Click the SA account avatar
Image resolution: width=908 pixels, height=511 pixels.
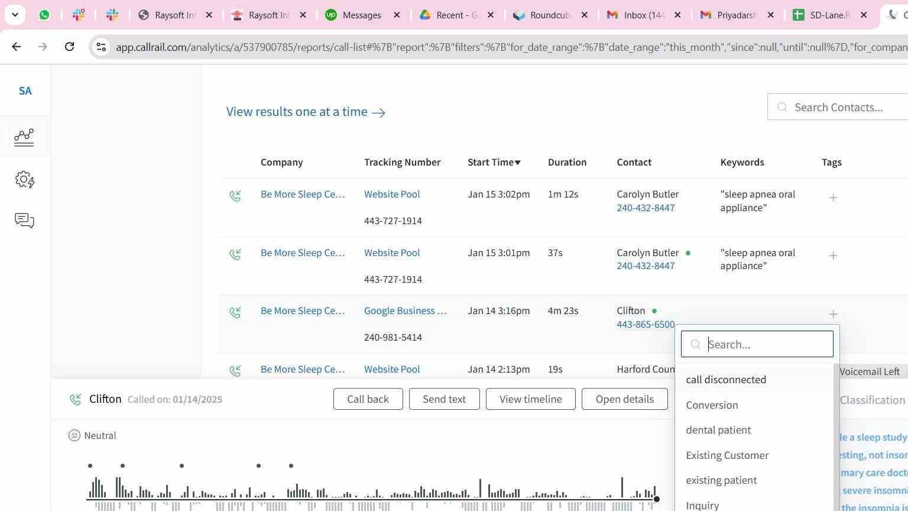(x=25, y=91)
